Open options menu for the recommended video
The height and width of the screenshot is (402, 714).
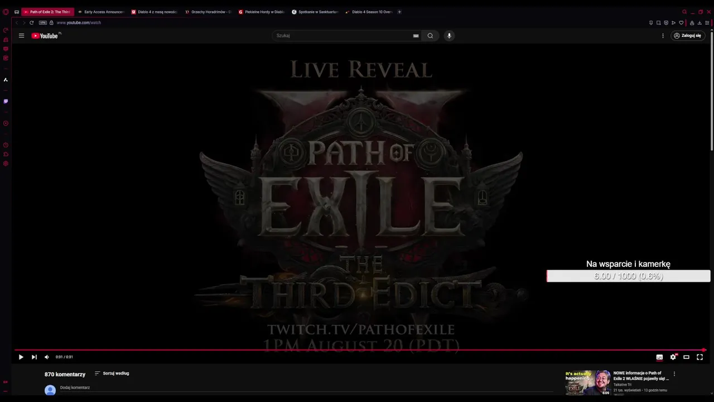(x=674, y=374)
